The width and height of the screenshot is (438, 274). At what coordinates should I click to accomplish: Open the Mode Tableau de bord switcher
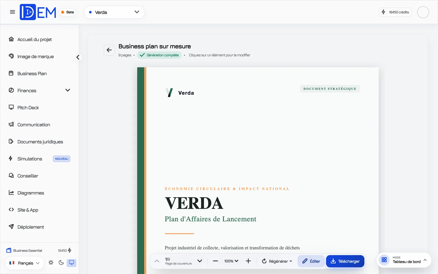click(x=404, y=260)
